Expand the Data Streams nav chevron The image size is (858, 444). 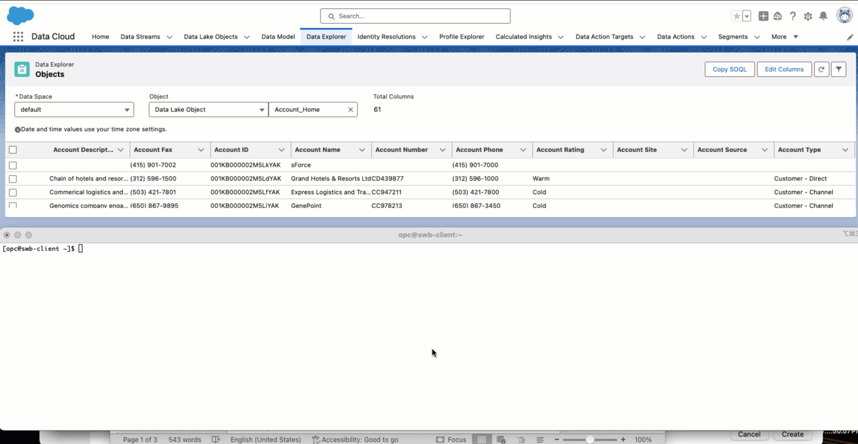[169, 37]
